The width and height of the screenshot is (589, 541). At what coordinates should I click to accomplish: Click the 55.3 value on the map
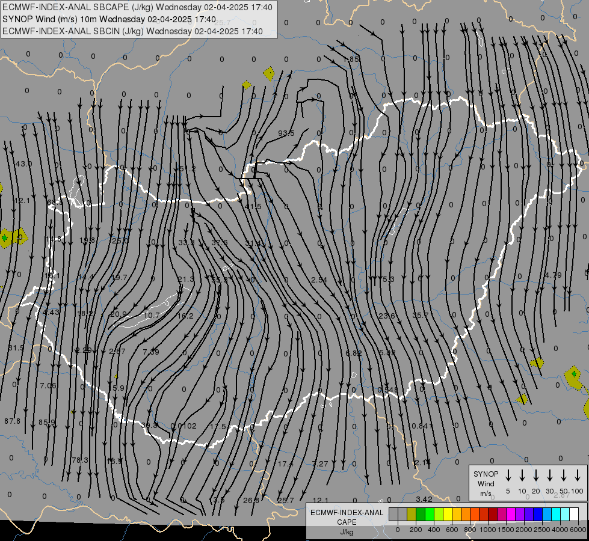pyautogui.click(x=220, y=280)
